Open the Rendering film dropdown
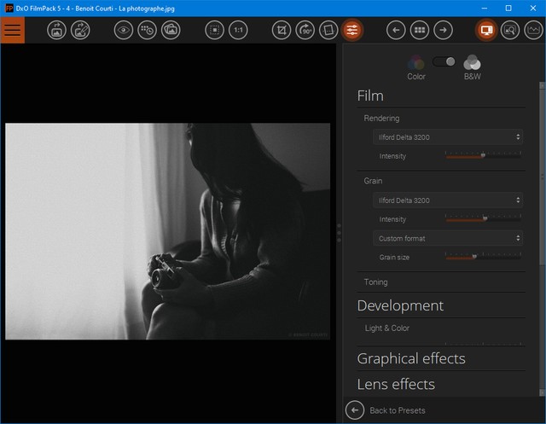The height and width of the screenshot is (424, 546). click(449, 136)
